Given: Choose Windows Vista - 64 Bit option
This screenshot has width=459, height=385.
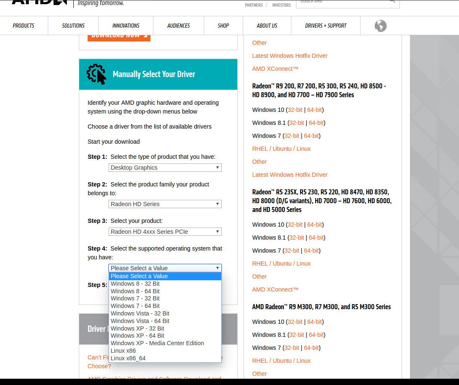Looking at the screenshot, I should (165, 321).
